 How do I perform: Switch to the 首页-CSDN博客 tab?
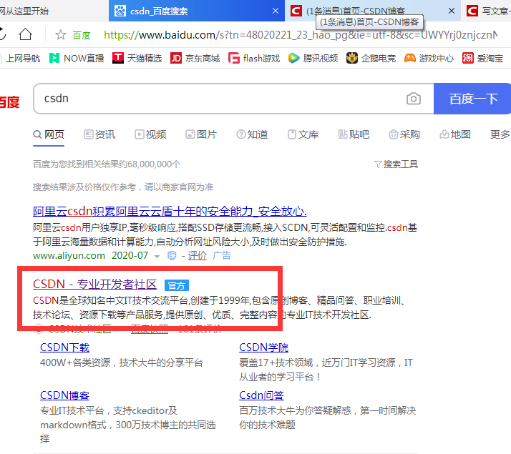tap(373, 11)
